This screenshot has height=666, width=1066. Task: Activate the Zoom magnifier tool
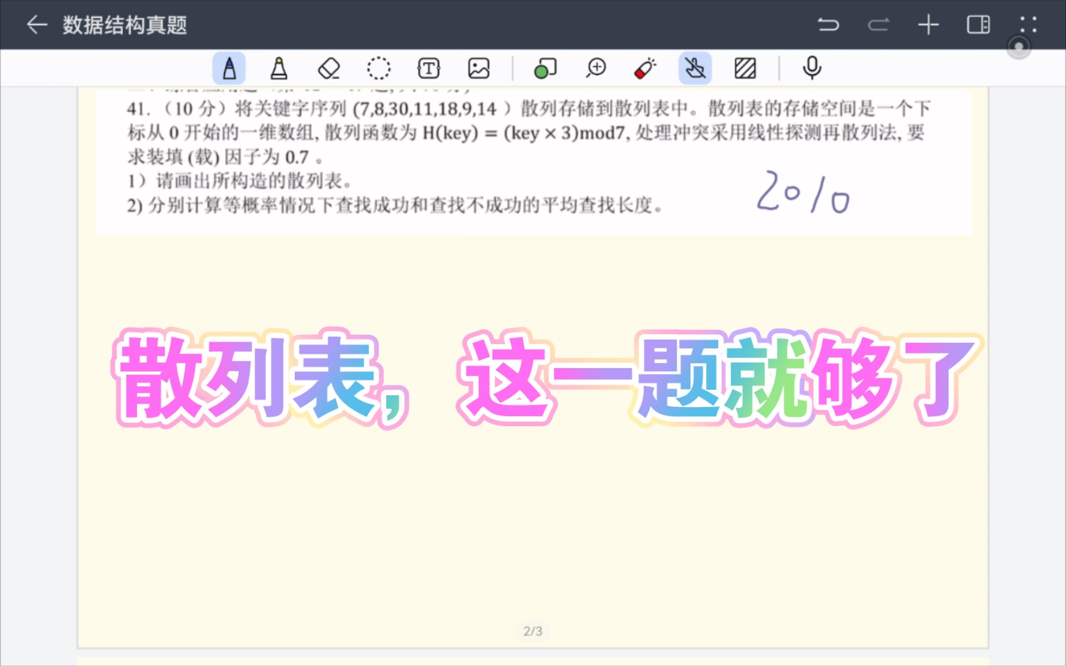pos(596,68)
